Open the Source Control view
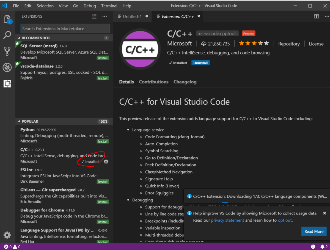Image resolution: width=330 pixels, height=250 pixels. (7, 51)
